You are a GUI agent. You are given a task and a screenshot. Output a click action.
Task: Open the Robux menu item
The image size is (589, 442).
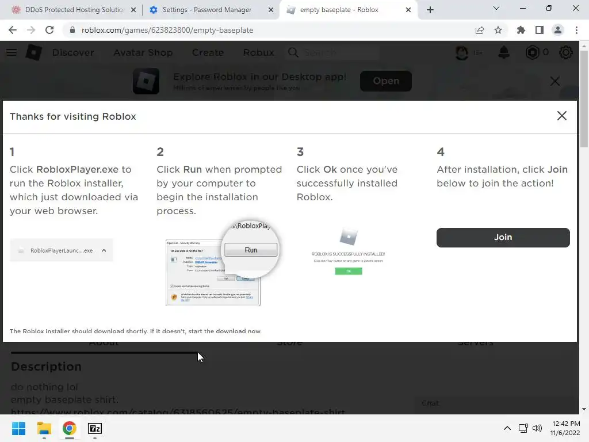pyautogui.click(x=258, y=52)
